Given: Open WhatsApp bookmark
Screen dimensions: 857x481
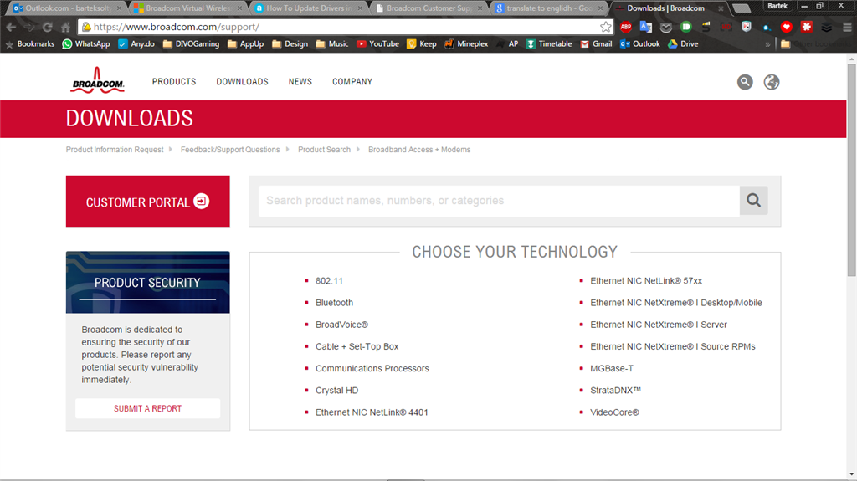Looking at the screenshot, I should pyautogui.click(x=86, y=43).
